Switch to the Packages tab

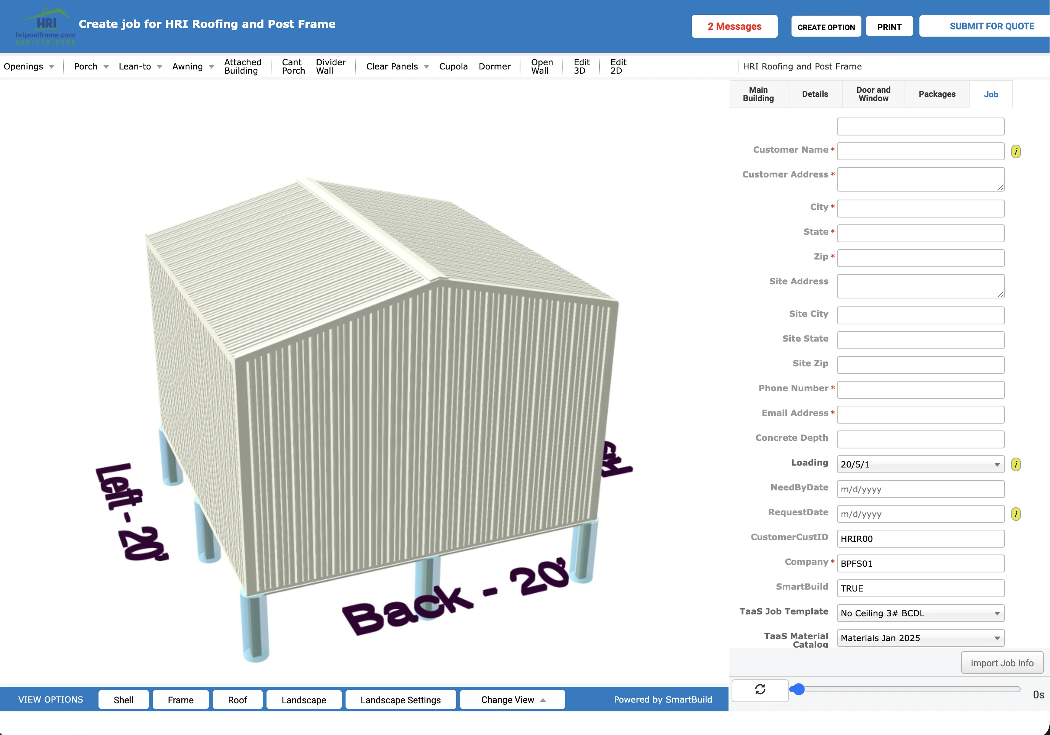(x=937, y=94)
